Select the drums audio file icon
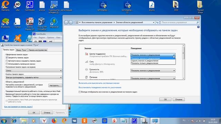This screenshot has width=221, height=124. click(x=152, y=6)
